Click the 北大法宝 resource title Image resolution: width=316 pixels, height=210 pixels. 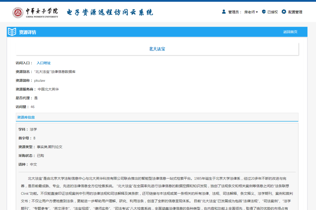tap(157, 49)
